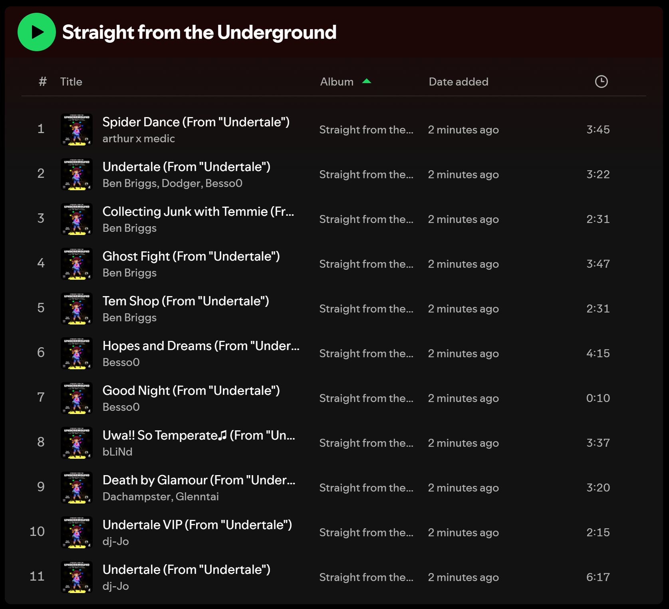This screenshot has height=609, width=669.
Task: Open the track Hopes and Dreams
Action: pyautogui.click(x=201, y=346)
